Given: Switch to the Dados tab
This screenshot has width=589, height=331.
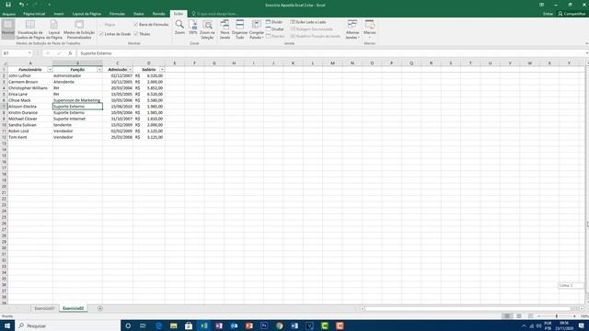Looking at the screenshot, I should (x=139, y=14).
